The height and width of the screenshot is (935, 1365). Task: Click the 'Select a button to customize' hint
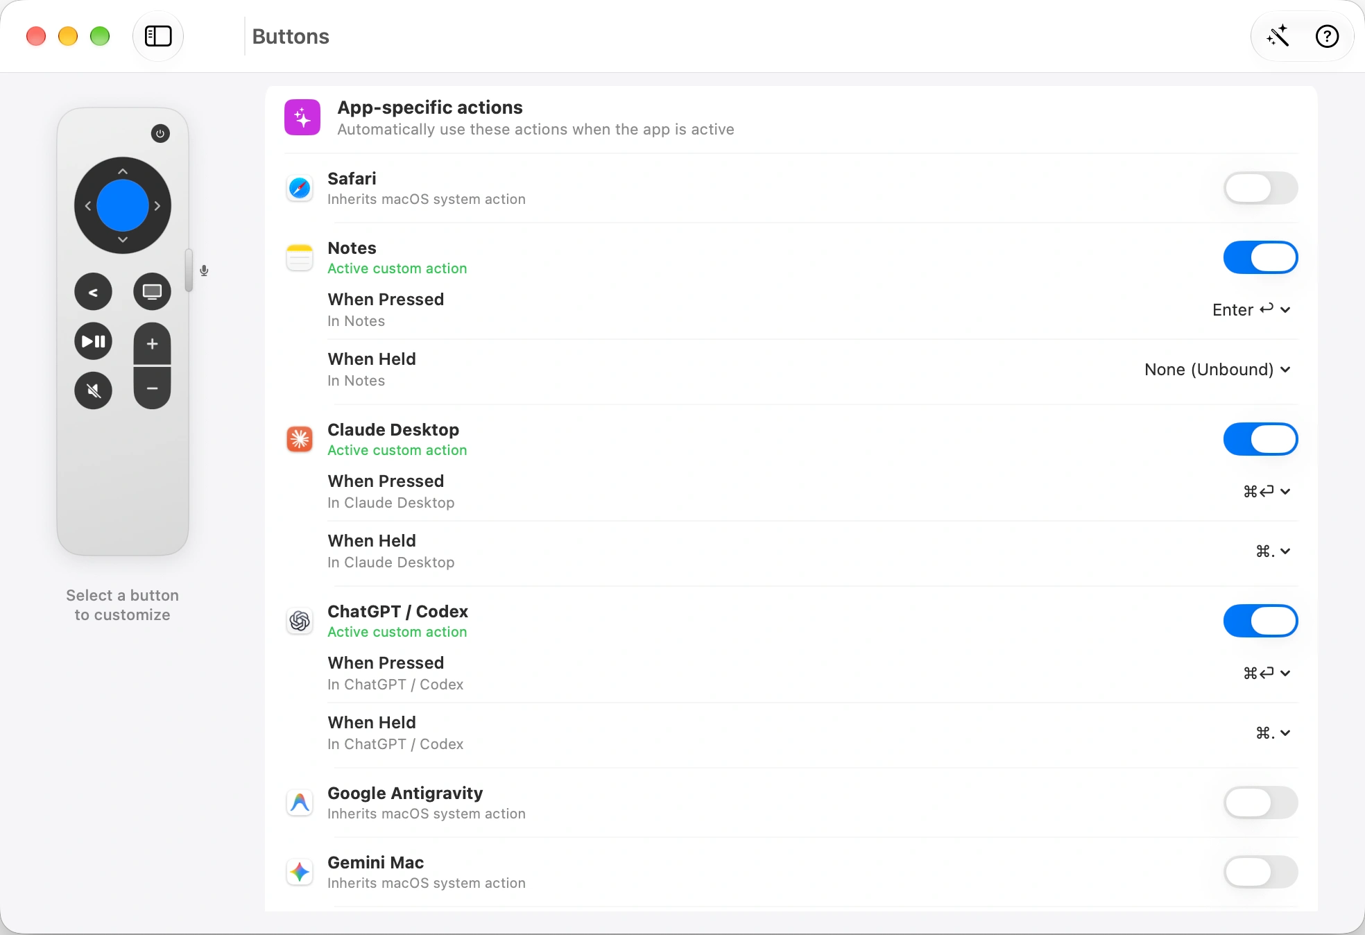123,605
